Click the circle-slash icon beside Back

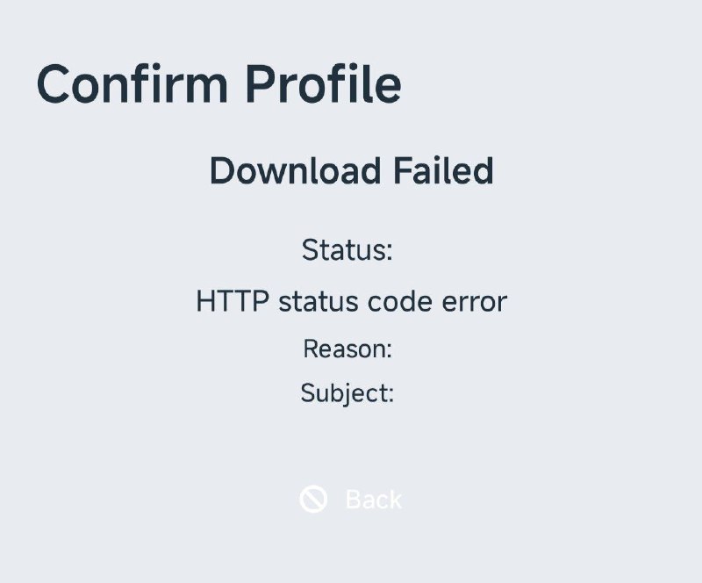click(x=313, y=500)
